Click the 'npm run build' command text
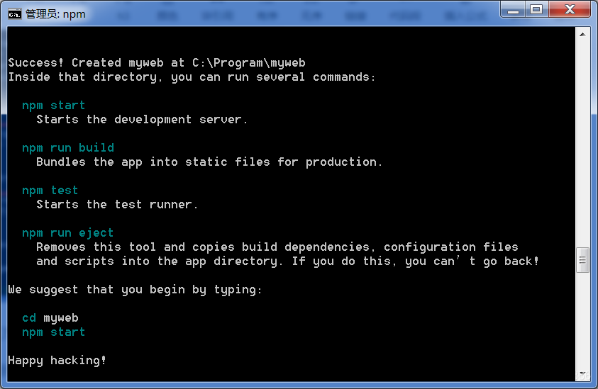 coord(68,147)
